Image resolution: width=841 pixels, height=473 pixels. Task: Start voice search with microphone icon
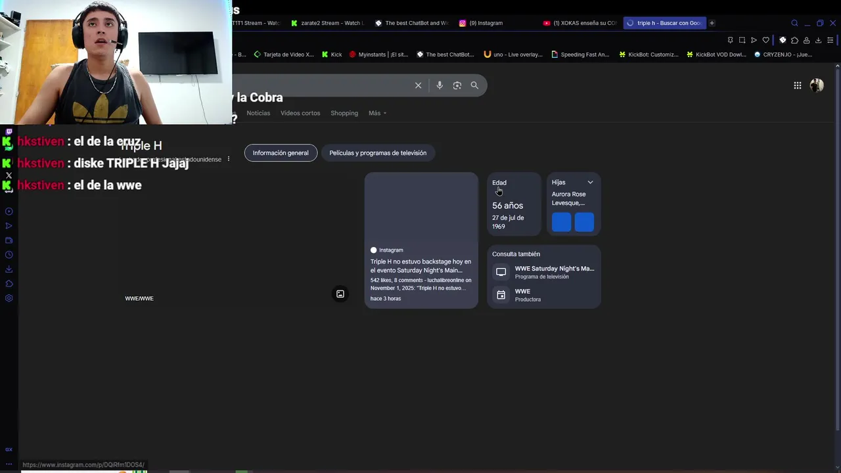tap(440, 85)
